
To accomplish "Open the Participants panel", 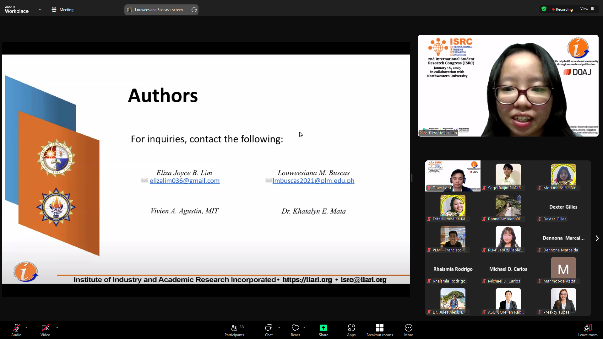I will coord(234,330).
